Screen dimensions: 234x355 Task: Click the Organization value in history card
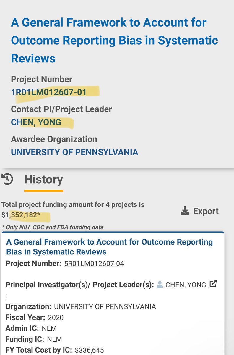(x=105, y=306)
